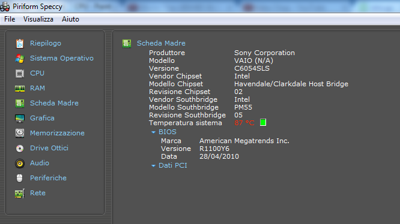Go to the Riepilogo section
This screenshot has width=400, height=224.
point(46,43)
